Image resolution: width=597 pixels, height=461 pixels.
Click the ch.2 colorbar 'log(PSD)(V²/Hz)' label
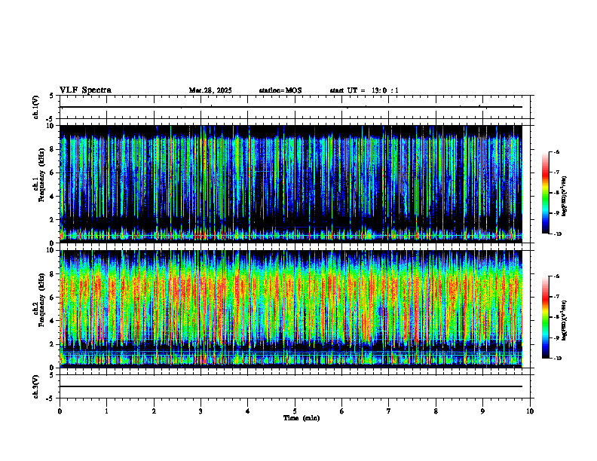(x=565, y=320)
